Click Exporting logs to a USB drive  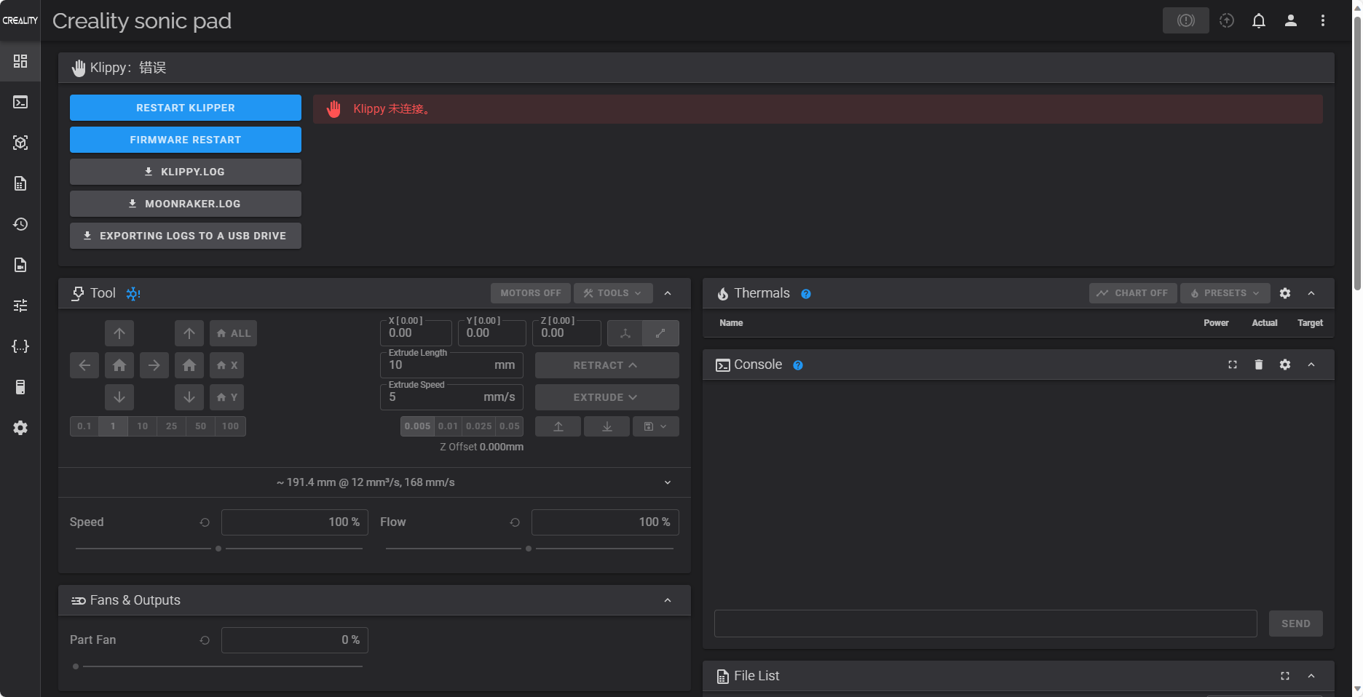(x=186, y=236)
